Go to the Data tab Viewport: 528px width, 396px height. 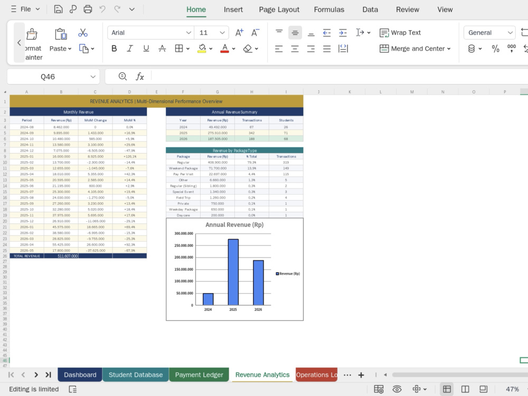tap(370, 10)
